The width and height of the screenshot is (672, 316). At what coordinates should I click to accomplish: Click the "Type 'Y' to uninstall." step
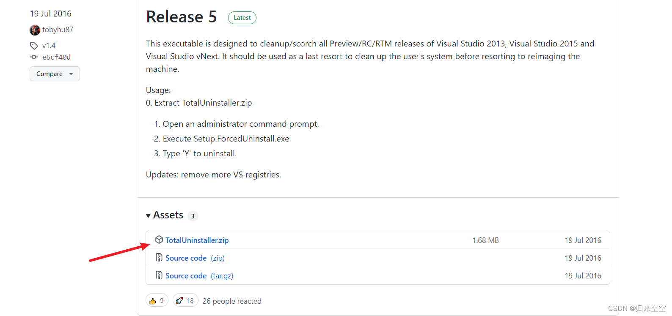[x=200, y=153]
